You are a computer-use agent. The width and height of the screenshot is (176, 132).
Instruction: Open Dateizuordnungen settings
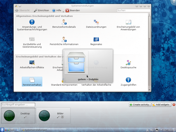(x=96, y=22)
